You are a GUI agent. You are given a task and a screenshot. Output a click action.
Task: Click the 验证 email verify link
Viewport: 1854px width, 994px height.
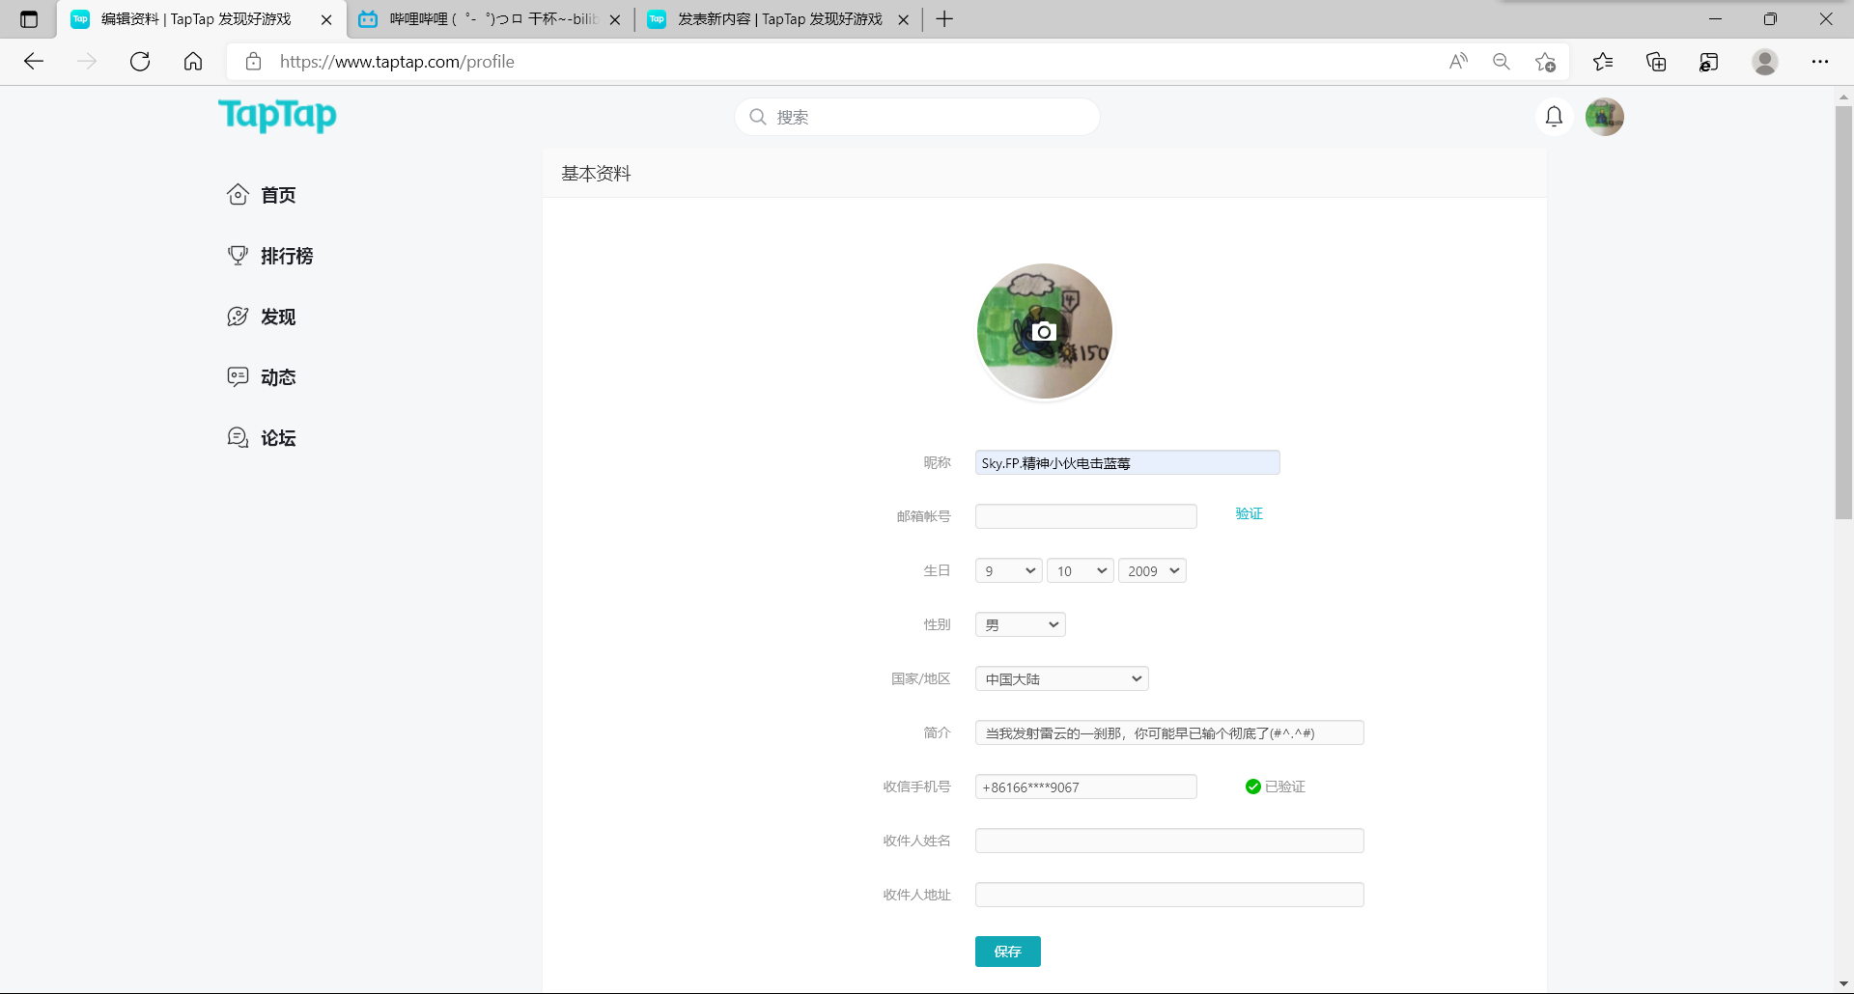coord(1249,513)
